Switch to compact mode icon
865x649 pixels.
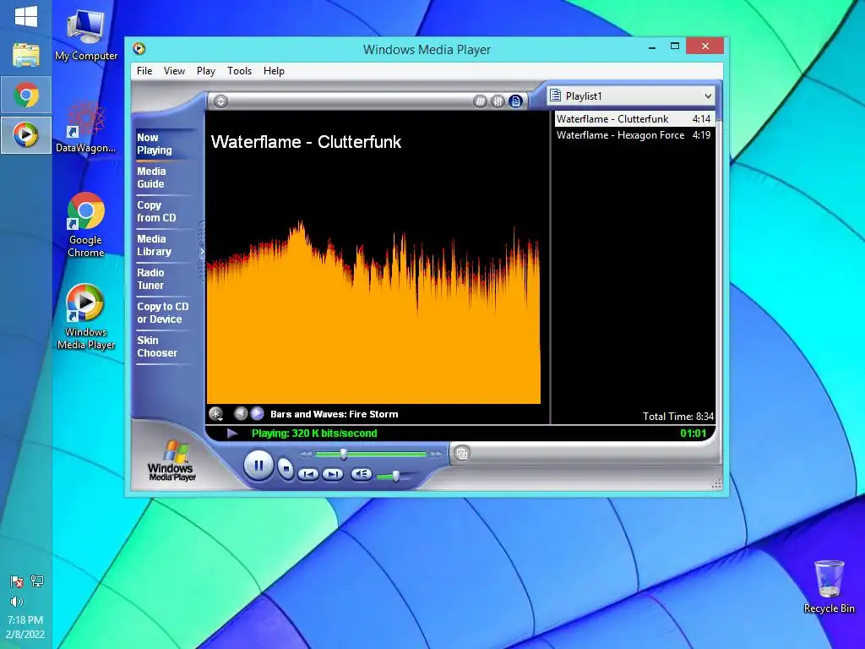click(x=462, y=454)
